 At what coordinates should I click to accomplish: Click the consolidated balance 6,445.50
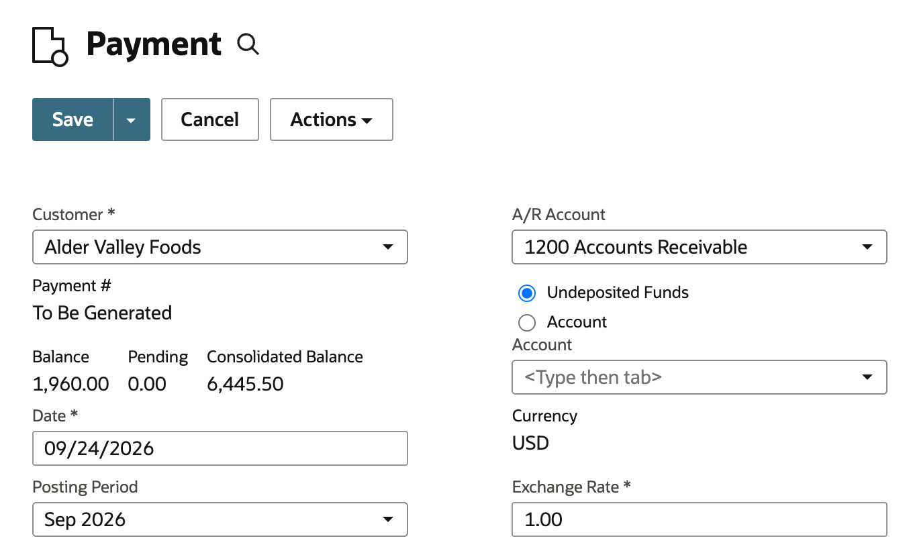point(245,385)
